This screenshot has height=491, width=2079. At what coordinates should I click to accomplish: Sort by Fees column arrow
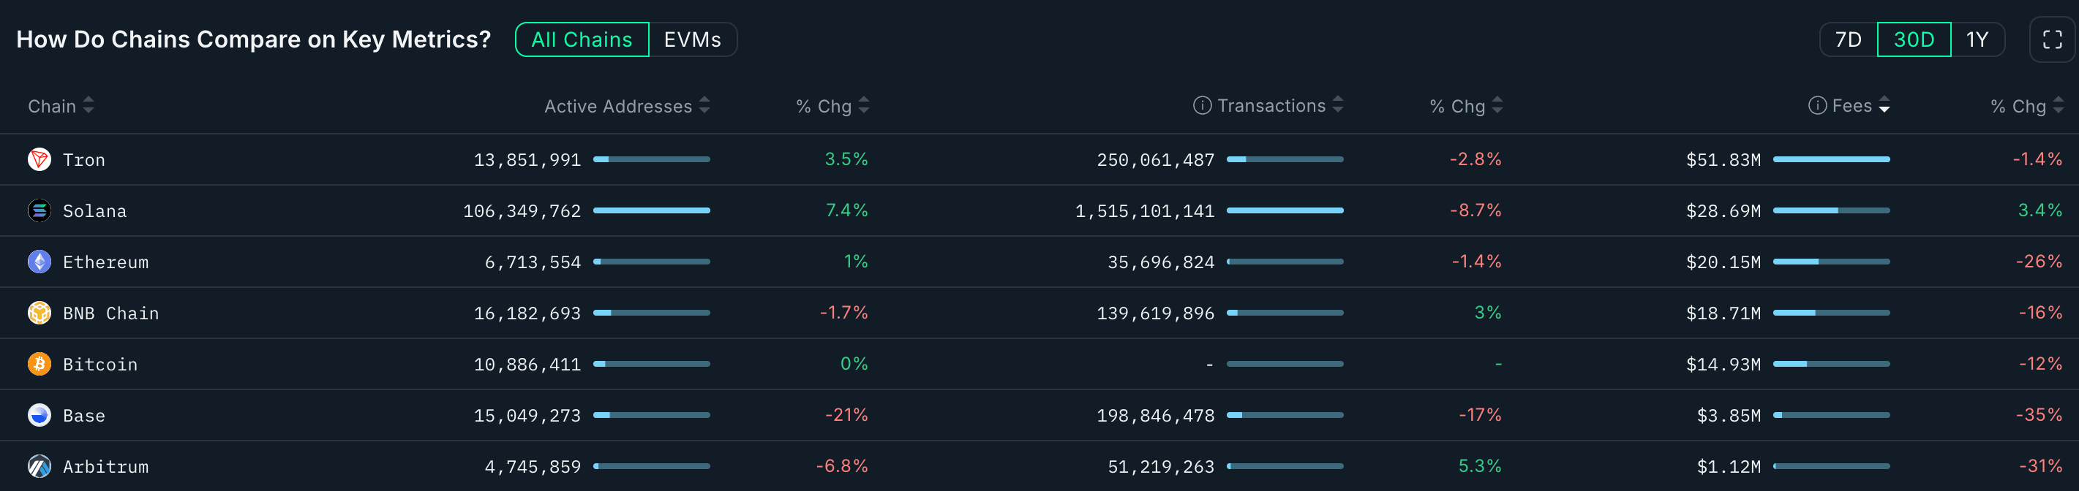pos(1884,106)
